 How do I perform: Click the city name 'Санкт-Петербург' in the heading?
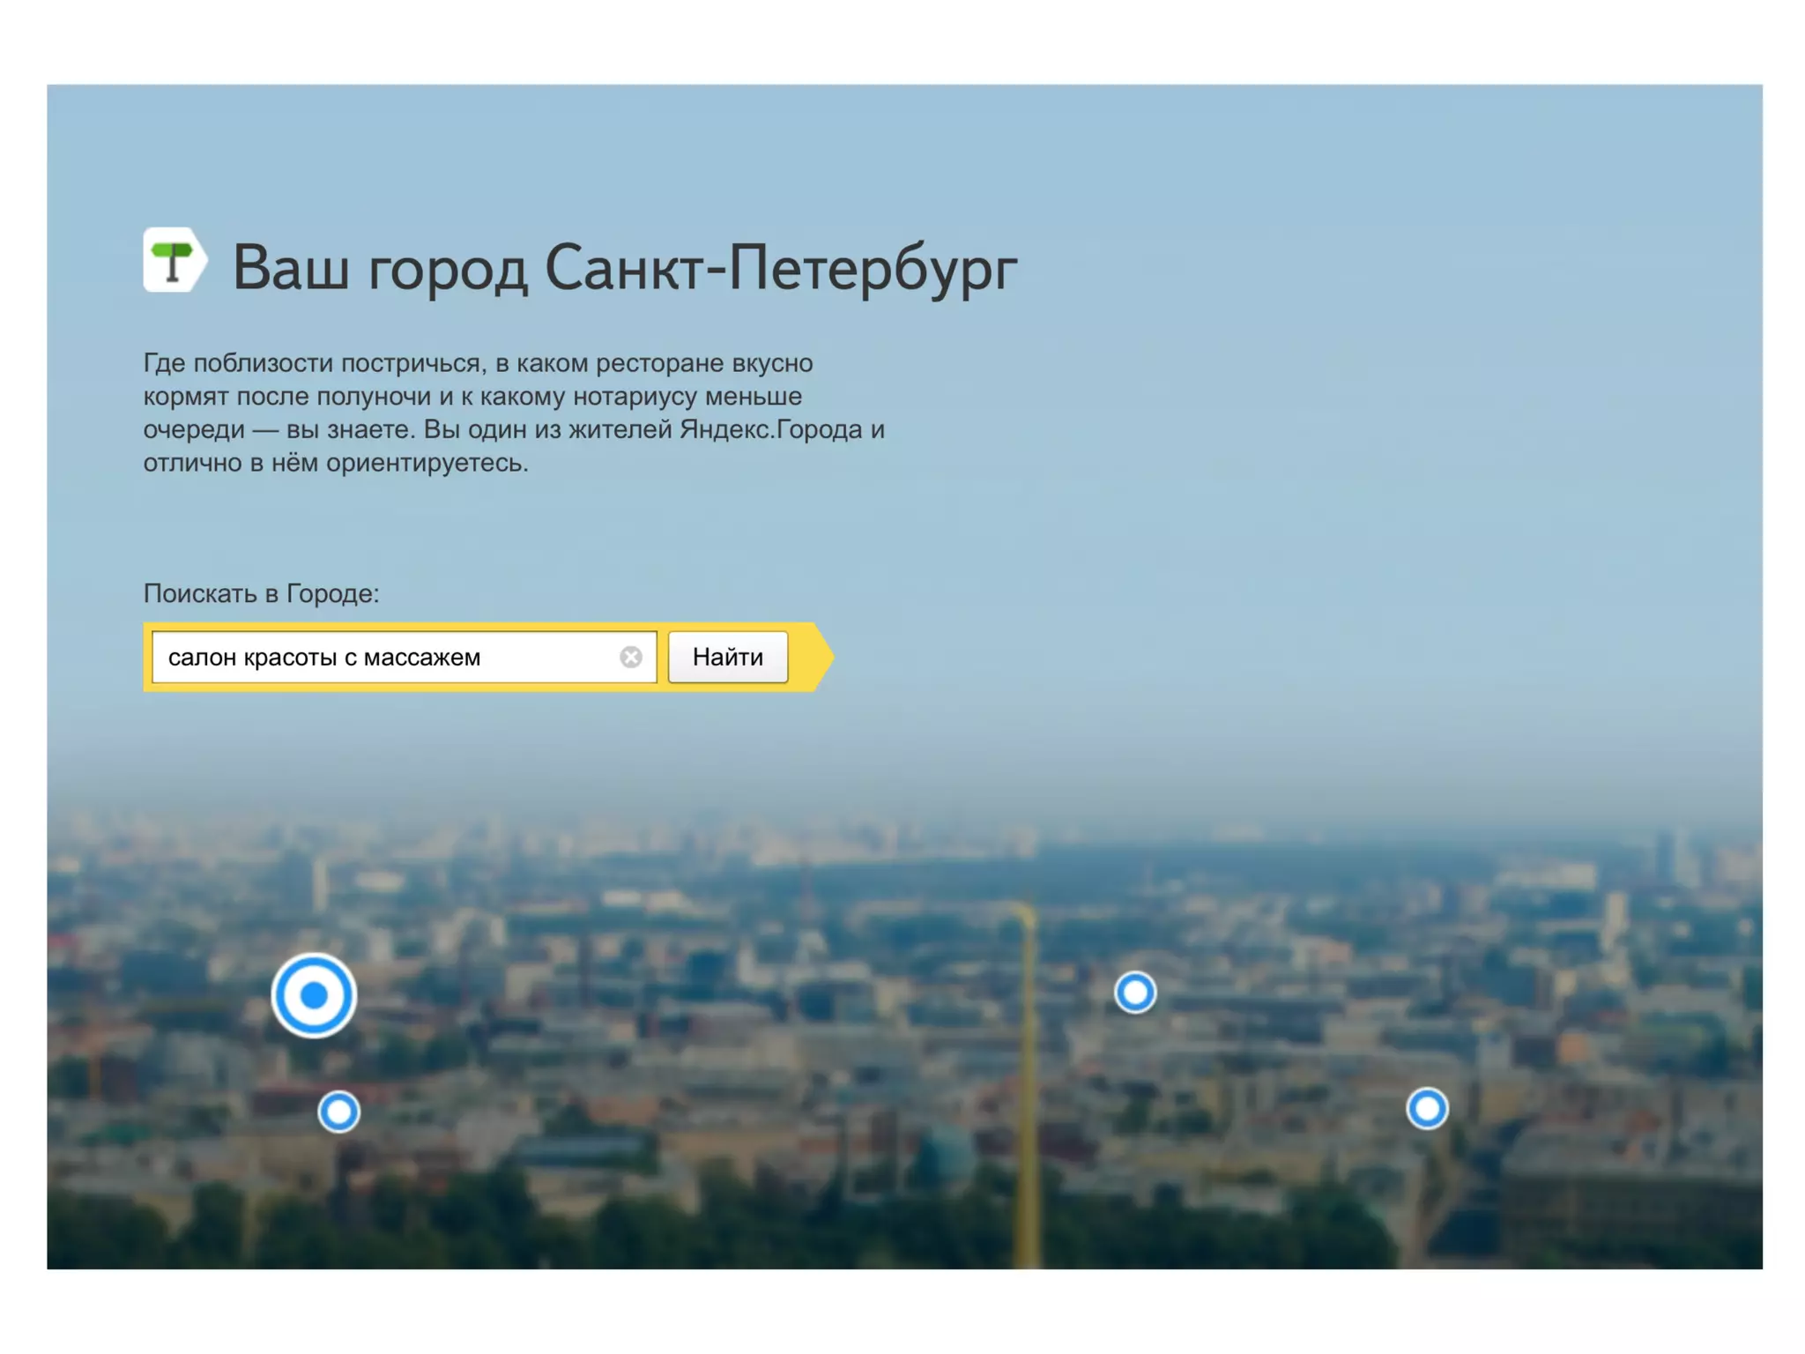click(780, 267)
